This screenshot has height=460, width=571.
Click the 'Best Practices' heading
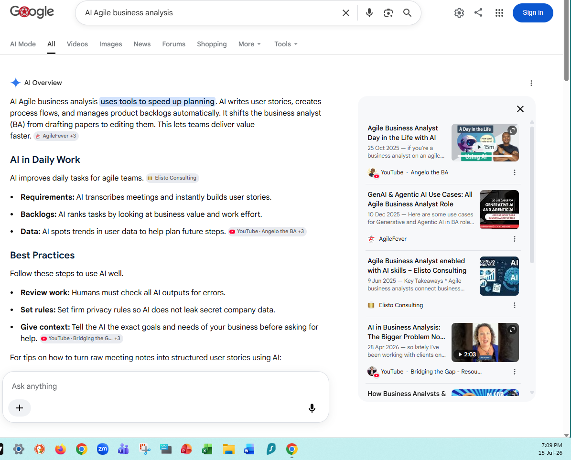coord(42,256)
